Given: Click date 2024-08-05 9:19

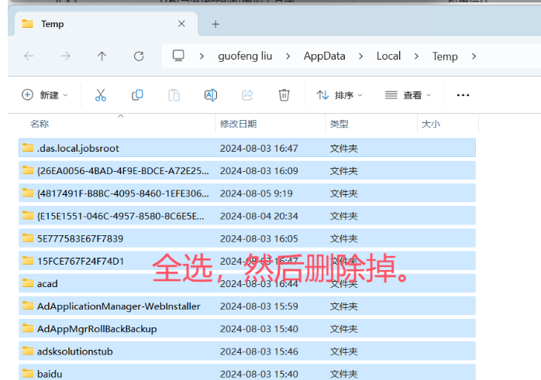Looking at the screenshot, I should pyautogui.click(x=256, y=193).
